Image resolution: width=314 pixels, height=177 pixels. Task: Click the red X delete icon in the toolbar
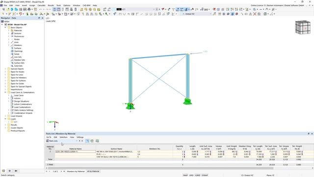tap(255, 14)
